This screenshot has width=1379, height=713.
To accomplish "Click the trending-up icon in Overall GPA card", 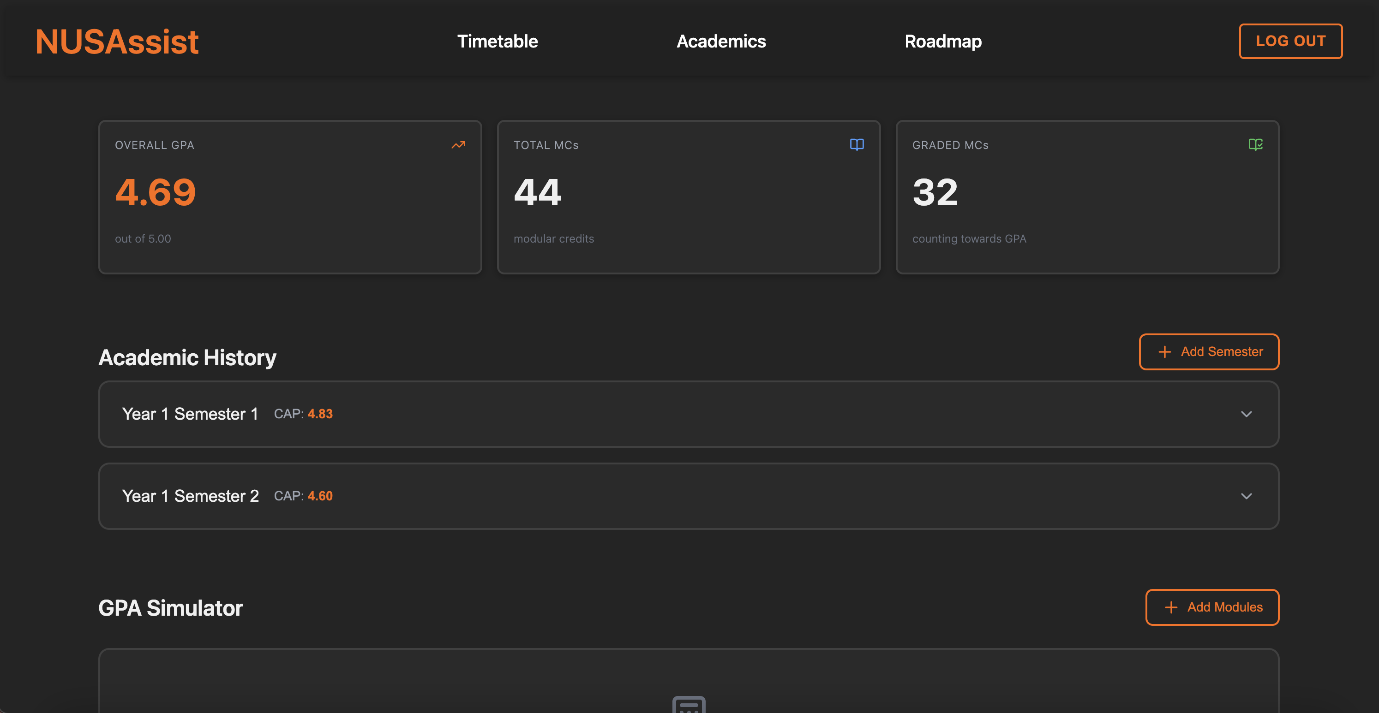I will pyautogui.click(x=458, y=145).
